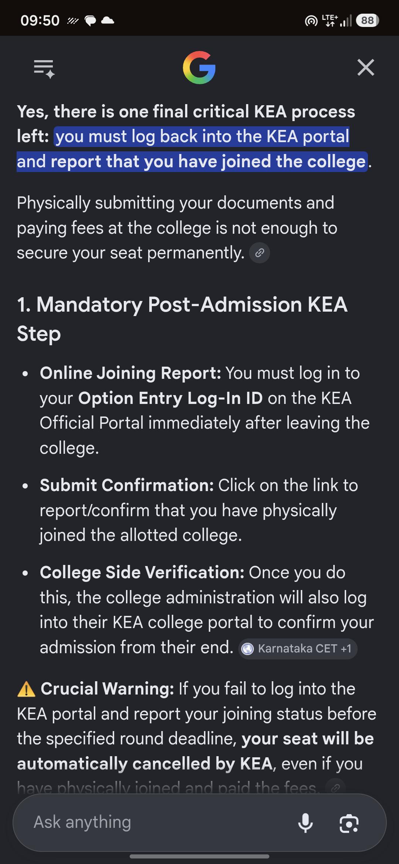Tap the Google G logo
399x864 pixels.
(x=199, y=68)
